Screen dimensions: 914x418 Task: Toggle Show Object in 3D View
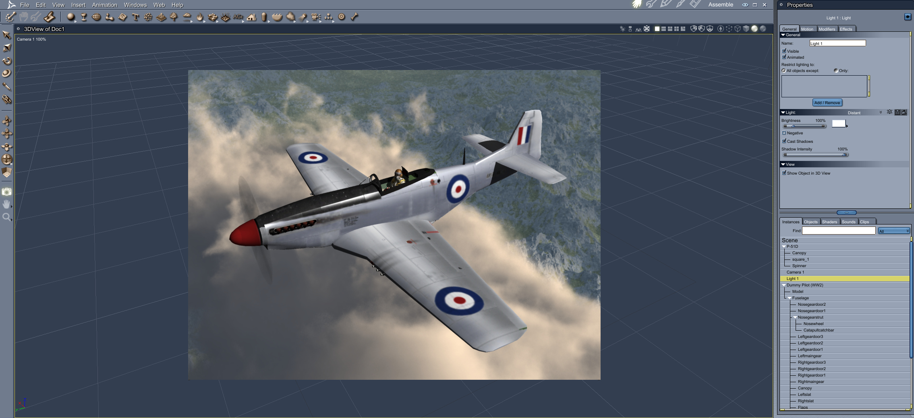tap(784, 173)
